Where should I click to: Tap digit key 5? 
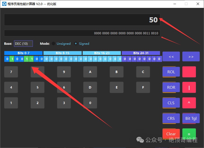(37, 87)
